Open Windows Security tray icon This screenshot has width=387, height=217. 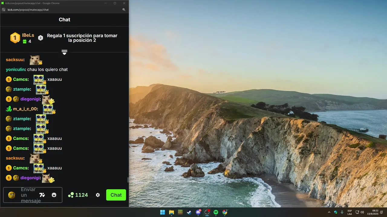coord(336,212)
